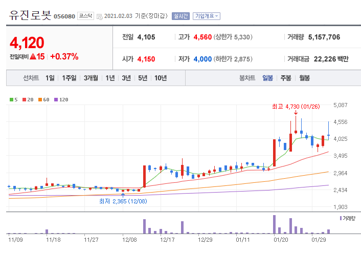
Task: Click the +0.37% change rate
Action: tap(64, 56)
